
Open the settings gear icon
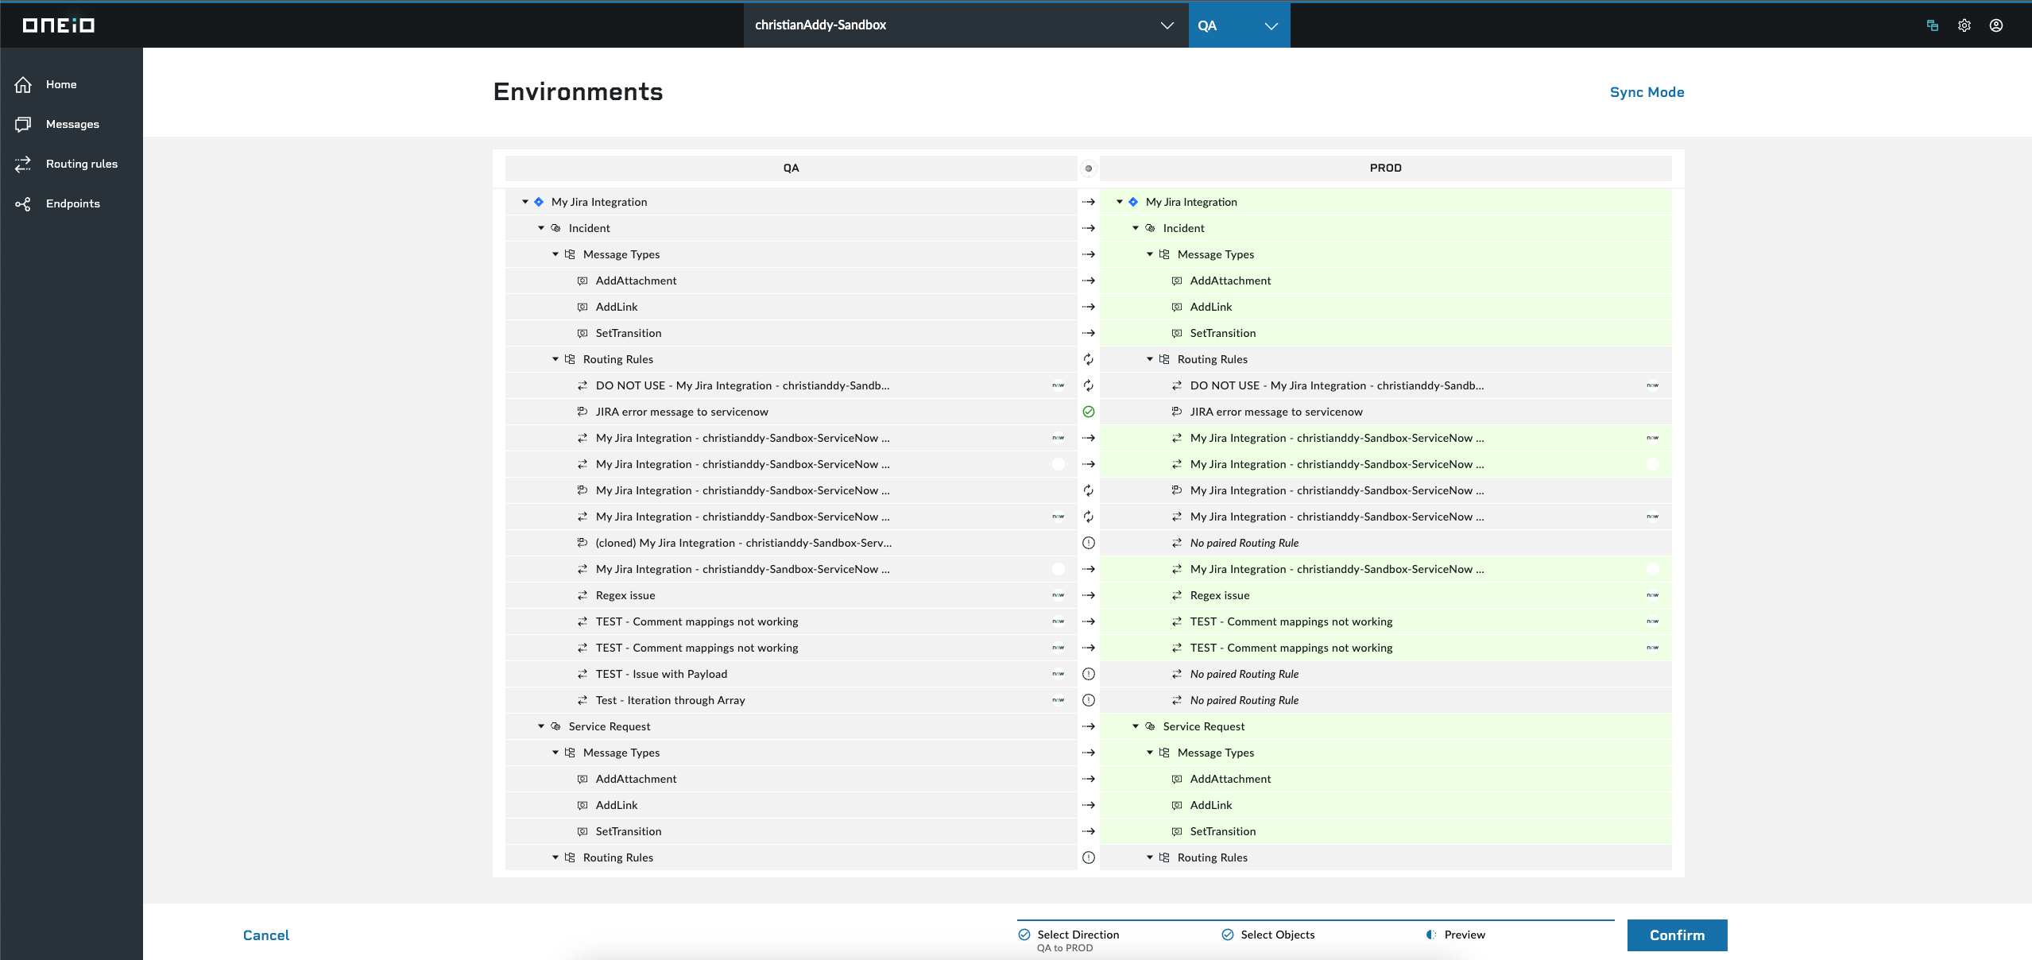1964,25
